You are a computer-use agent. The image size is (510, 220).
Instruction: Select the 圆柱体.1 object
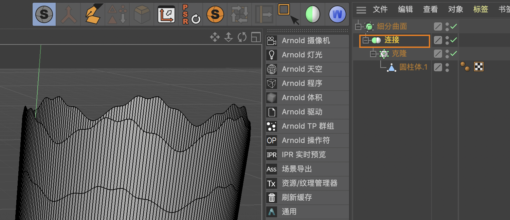pyautogui.click(x=413, y=67)
